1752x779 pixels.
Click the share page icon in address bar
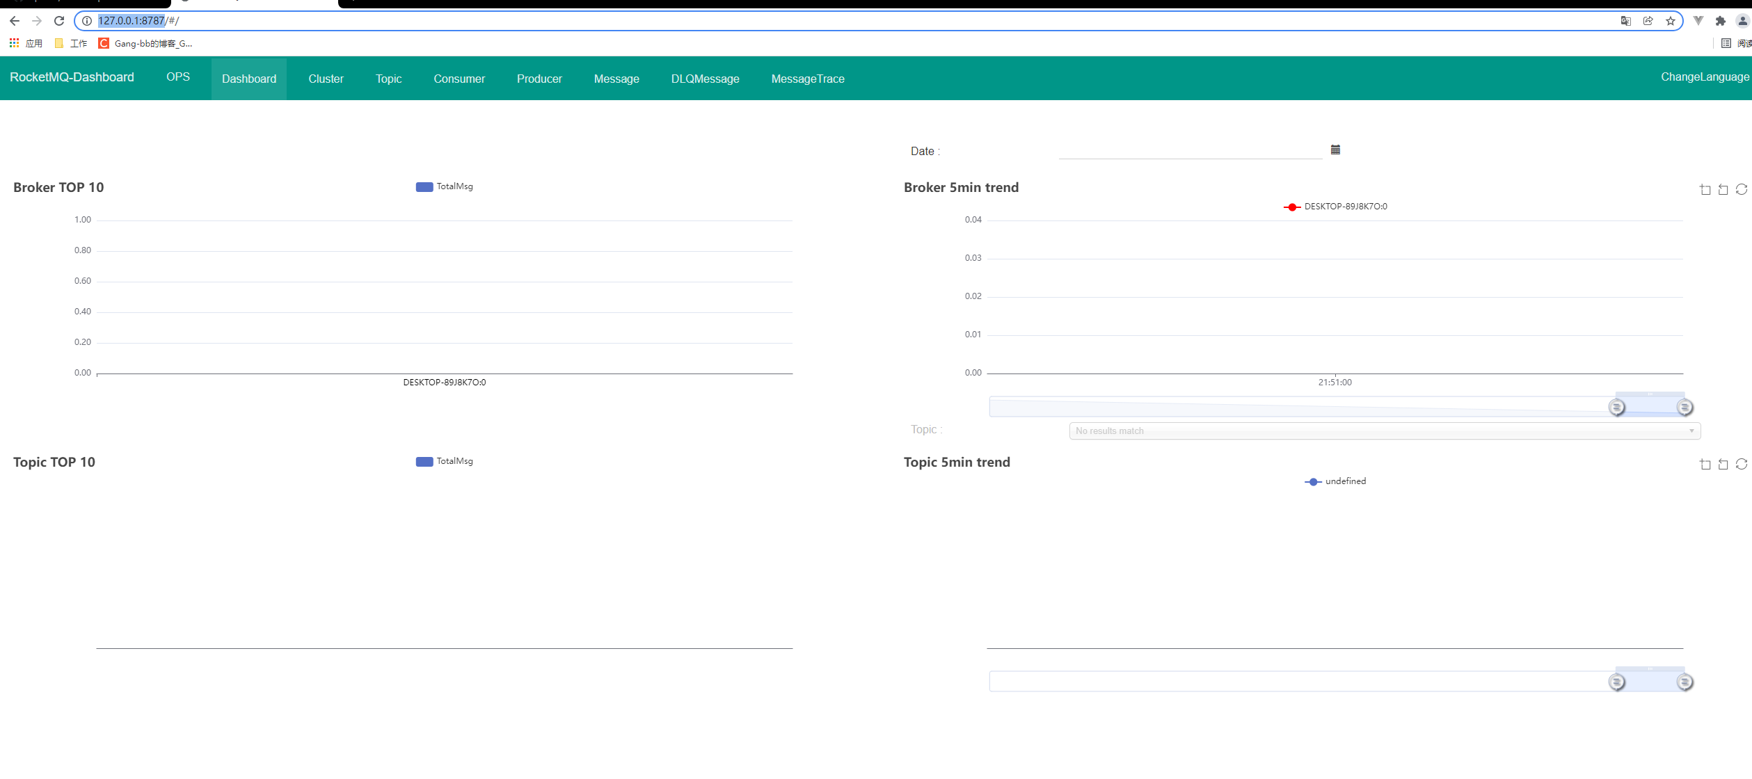[x=1648, y=21]
